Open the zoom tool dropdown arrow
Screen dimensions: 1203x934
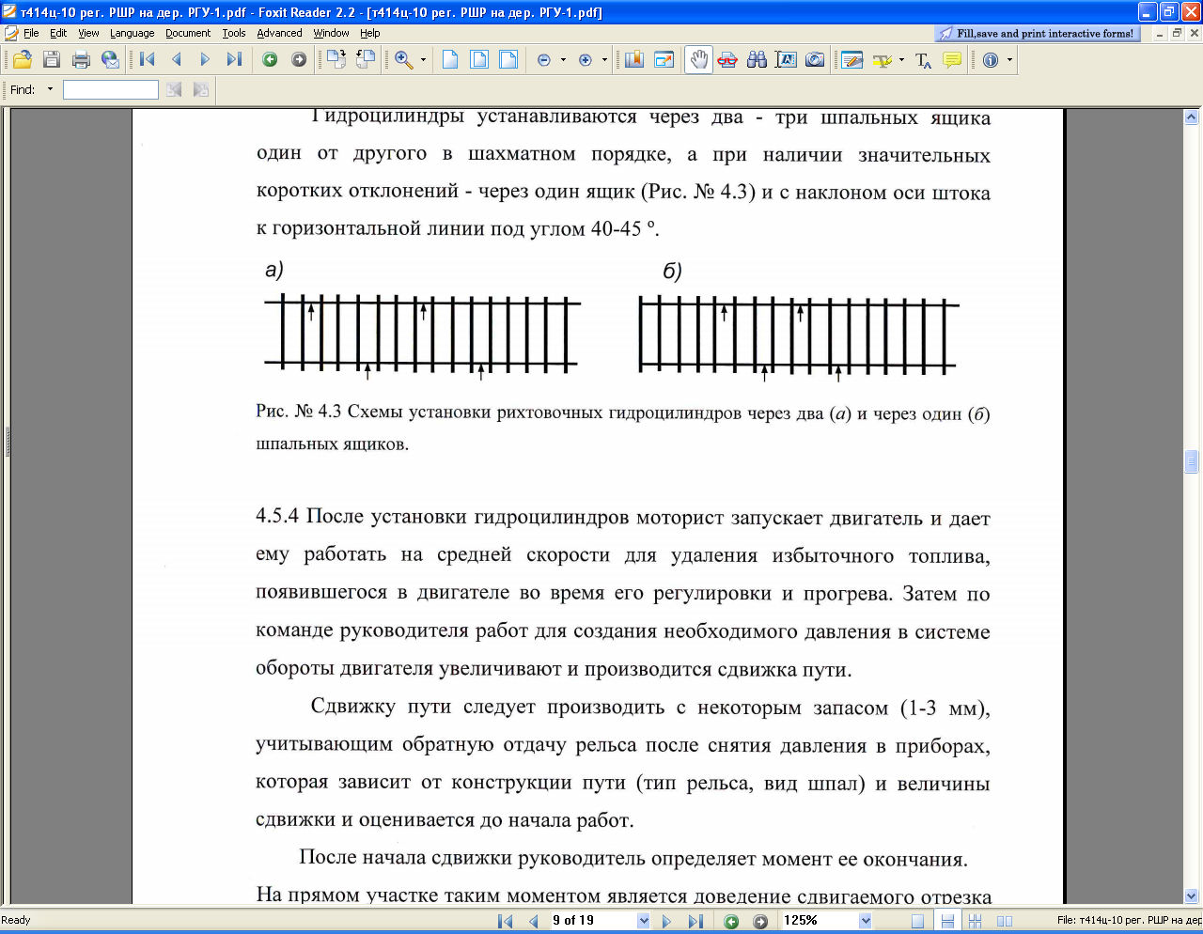click(423, 60)
